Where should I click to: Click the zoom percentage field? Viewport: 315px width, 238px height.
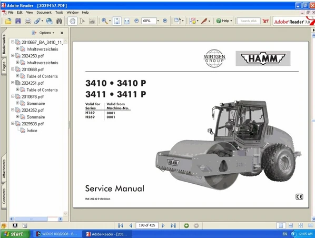(149, 21)
